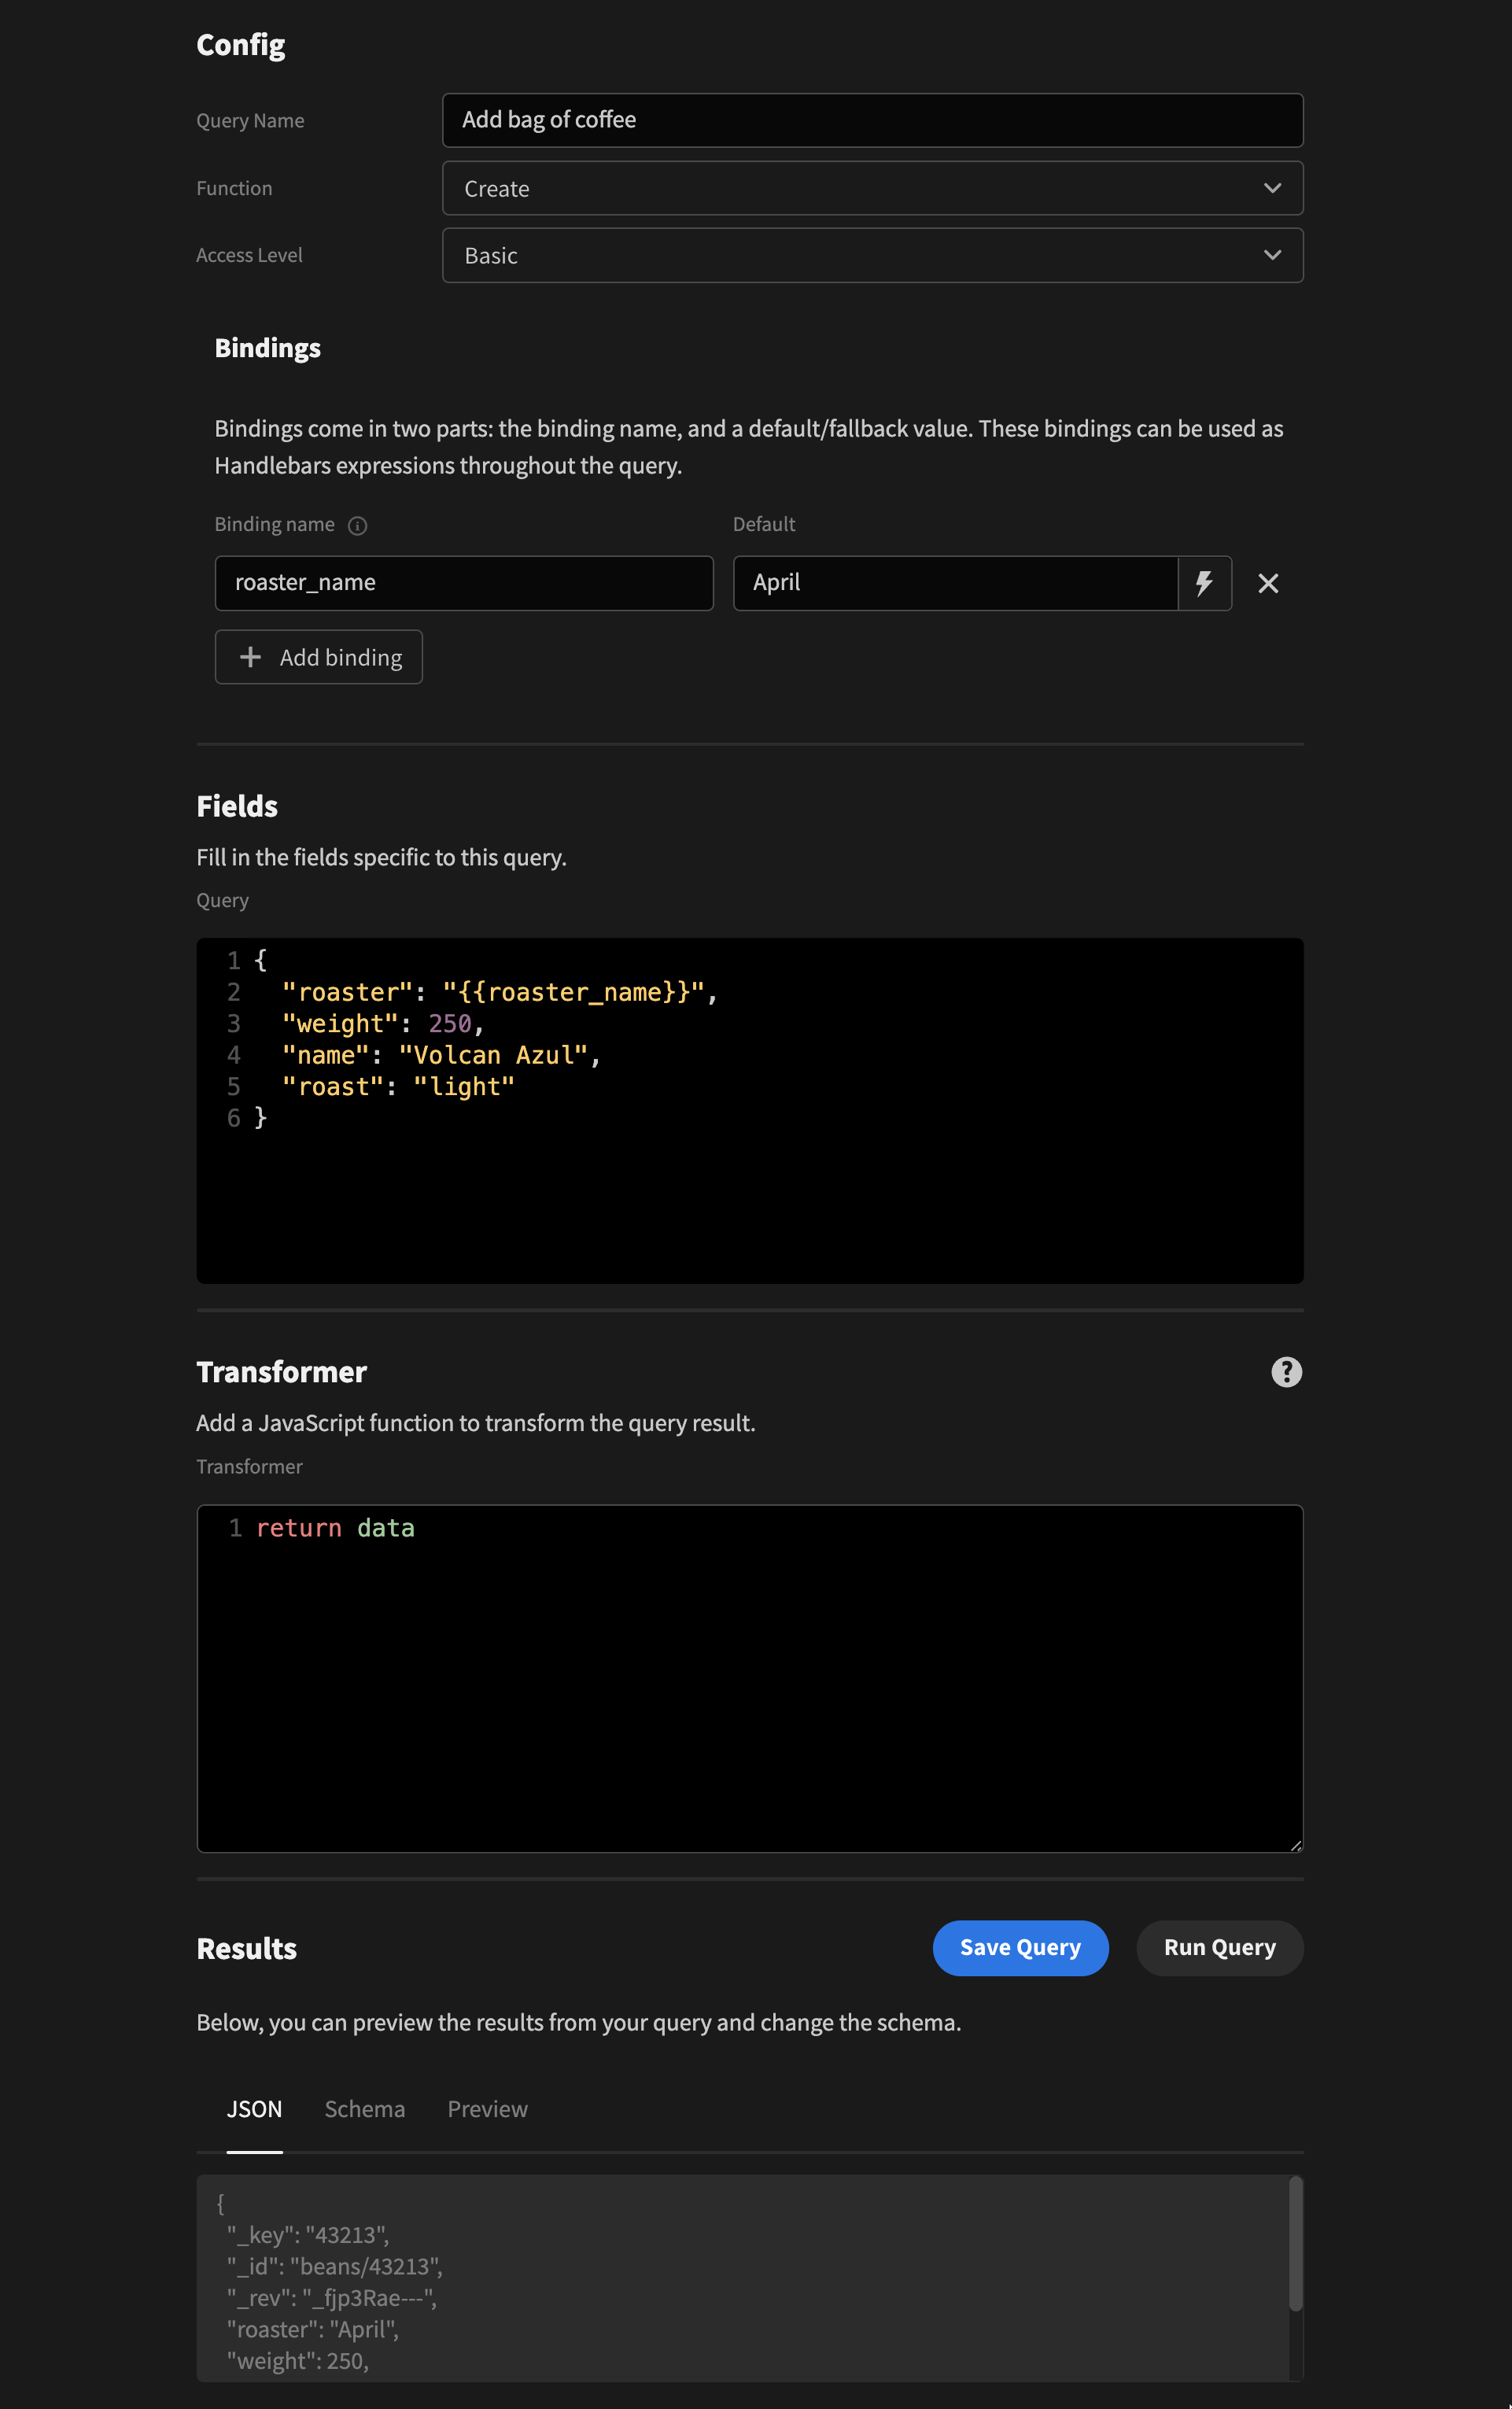This screenshot has height=2409, width=1512.
Task: Open the Function dropdown
Action: point(871,186)
